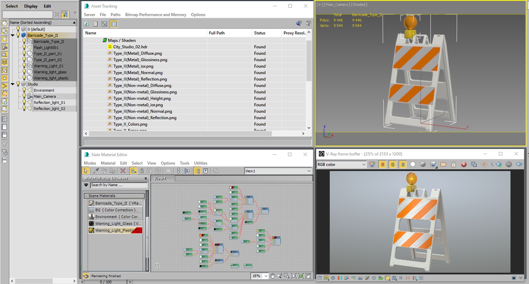Load image with folder icon in V-Ray
Image resolution: width=529 pixels, height=284 pixels.
pos(443,164)
